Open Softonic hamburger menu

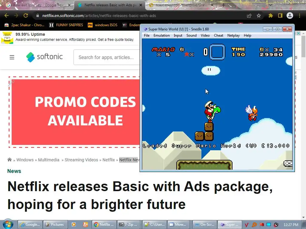tap(12, 57)
